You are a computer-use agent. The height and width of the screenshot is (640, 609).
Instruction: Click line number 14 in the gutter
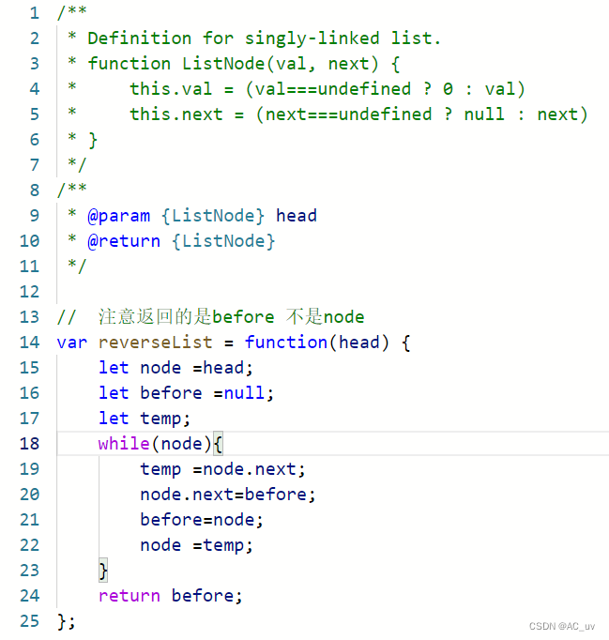click(29, 342)
